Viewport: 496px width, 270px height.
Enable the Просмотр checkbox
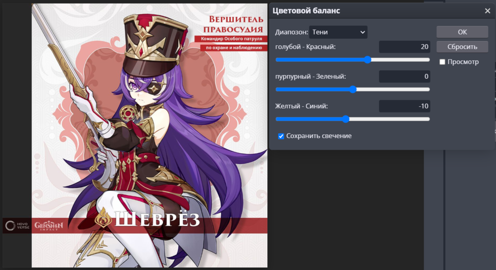point(442,62)
